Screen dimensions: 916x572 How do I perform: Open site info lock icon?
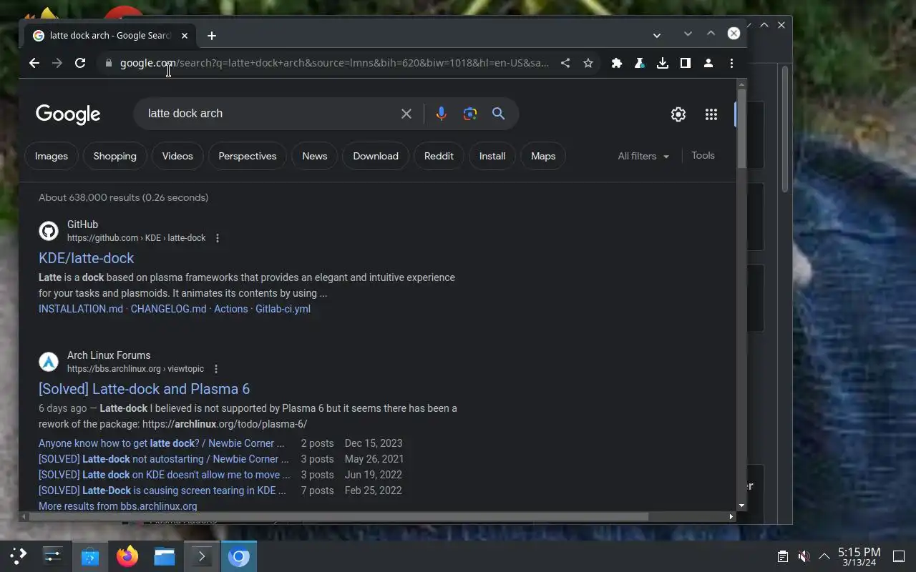click(x=109, y=63)
